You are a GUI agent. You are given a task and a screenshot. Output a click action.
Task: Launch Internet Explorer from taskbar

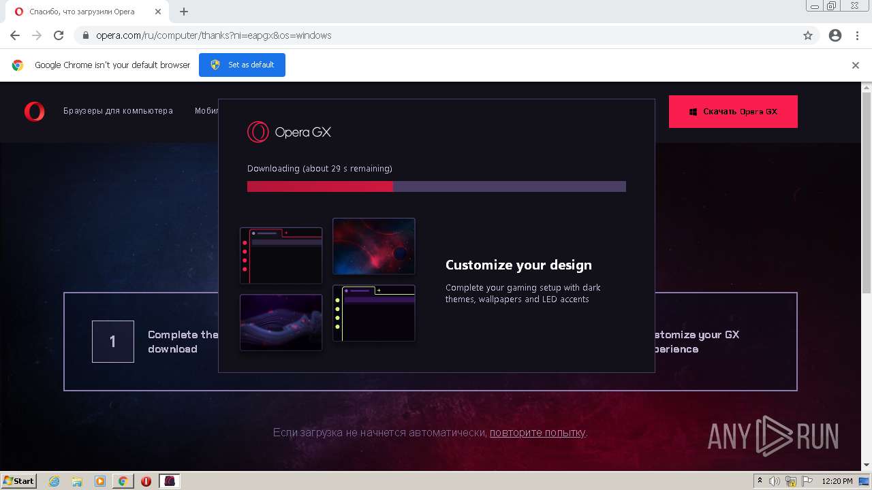click(54, 481)
